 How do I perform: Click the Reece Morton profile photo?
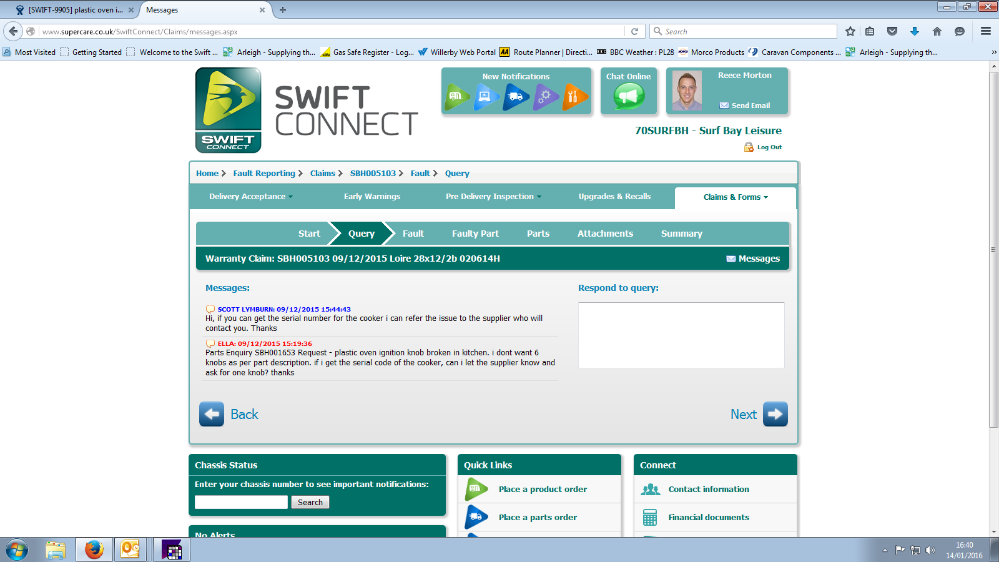pyautogui.click(x=687, y=91)
